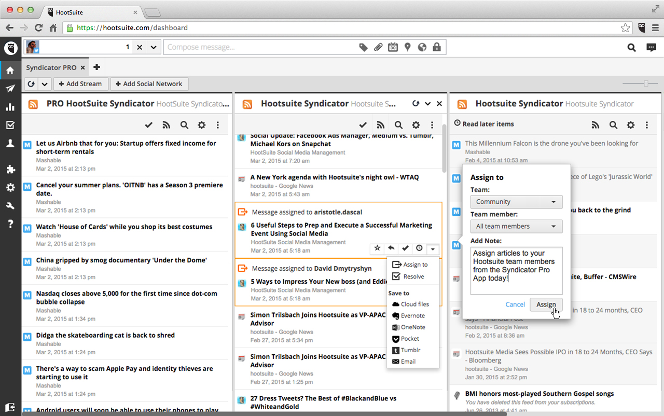Clear selected profile with the X button
Viewport: 664px width, 416px height.
point(140,47)
